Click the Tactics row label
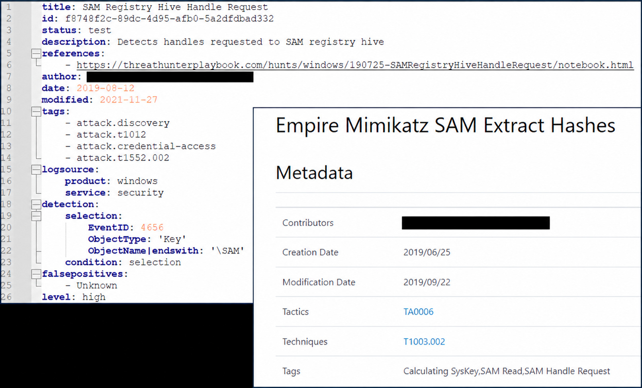 296,312
